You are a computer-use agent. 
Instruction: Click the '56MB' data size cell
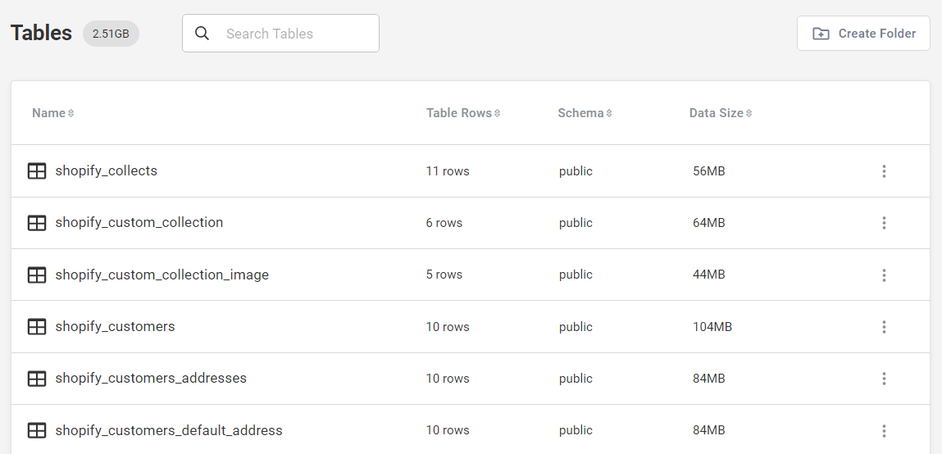709,171
